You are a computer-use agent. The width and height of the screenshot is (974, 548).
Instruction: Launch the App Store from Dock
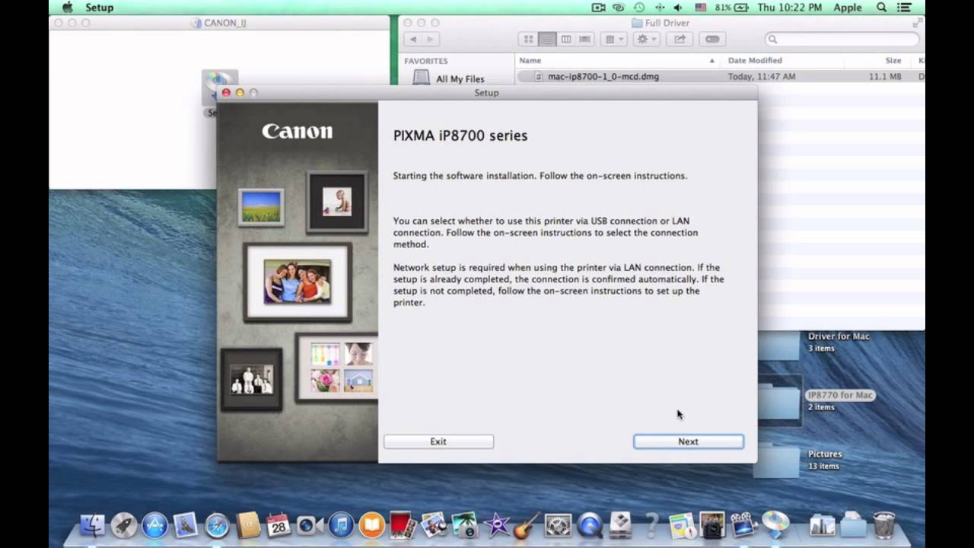pos(154,525)
